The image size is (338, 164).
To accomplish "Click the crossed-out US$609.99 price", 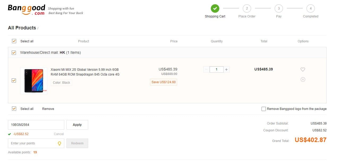I will [169, 74].
